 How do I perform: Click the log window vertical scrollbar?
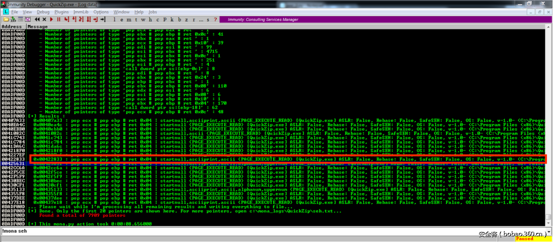[548, 131]
